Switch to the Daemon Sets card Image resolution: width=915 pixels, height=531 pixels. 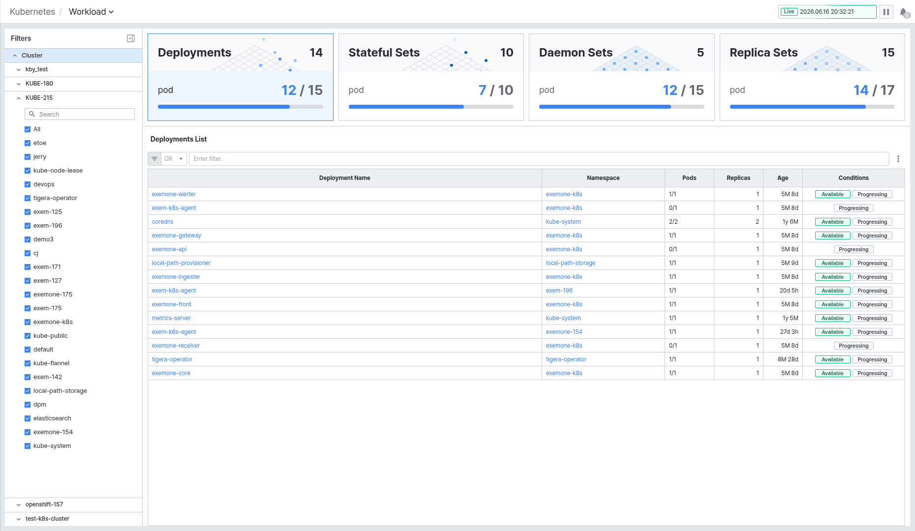[x=621, y=77]
